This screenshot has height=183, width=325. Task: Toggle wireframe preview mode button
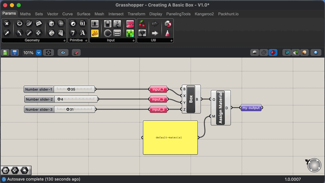(x=264, y=52)
